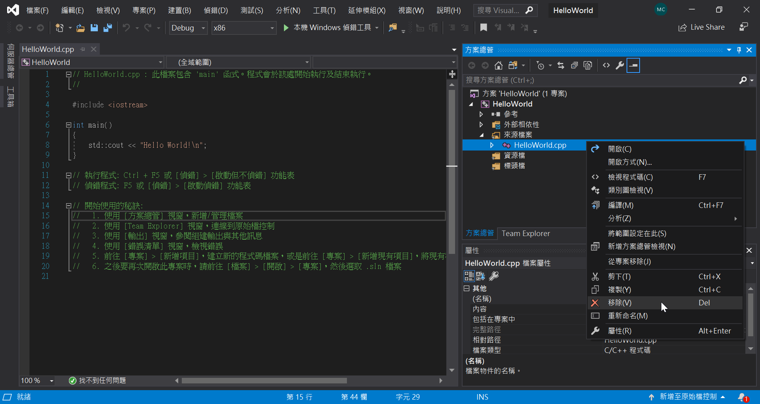The image size is (760, 404).
Task: Open the x86 platform dropdown
Action: point(244,28)
